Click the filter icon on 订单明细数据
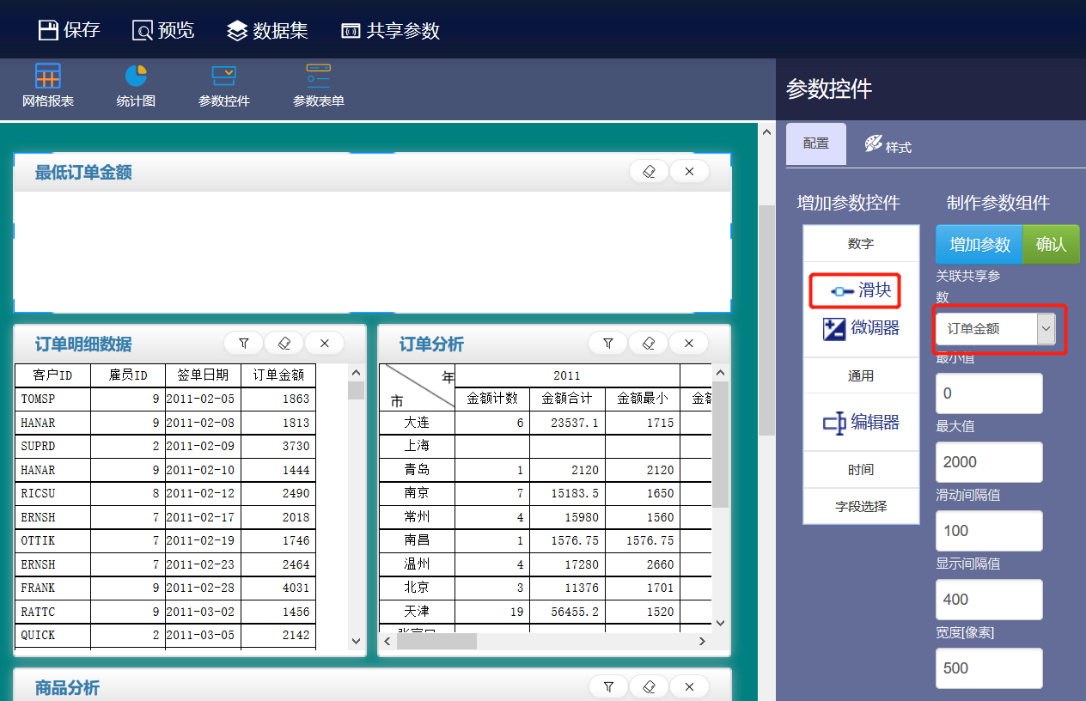 244,344
